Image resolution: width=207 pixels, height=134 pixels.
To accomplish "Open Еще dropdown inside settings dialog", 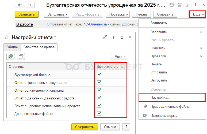I will [119, 57].
